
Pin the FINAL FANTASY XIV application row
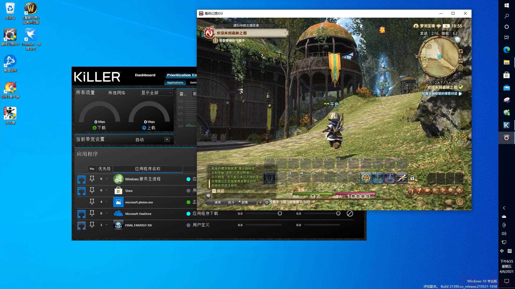[92, 225]
